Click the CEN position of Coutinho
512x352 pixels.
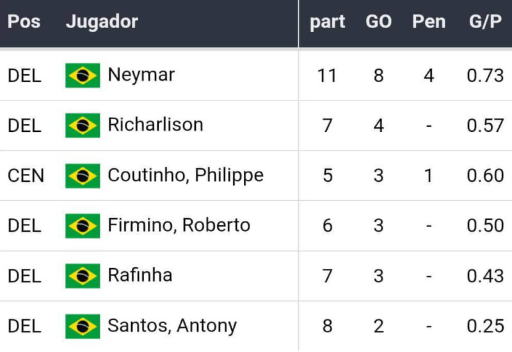[26, 175]
